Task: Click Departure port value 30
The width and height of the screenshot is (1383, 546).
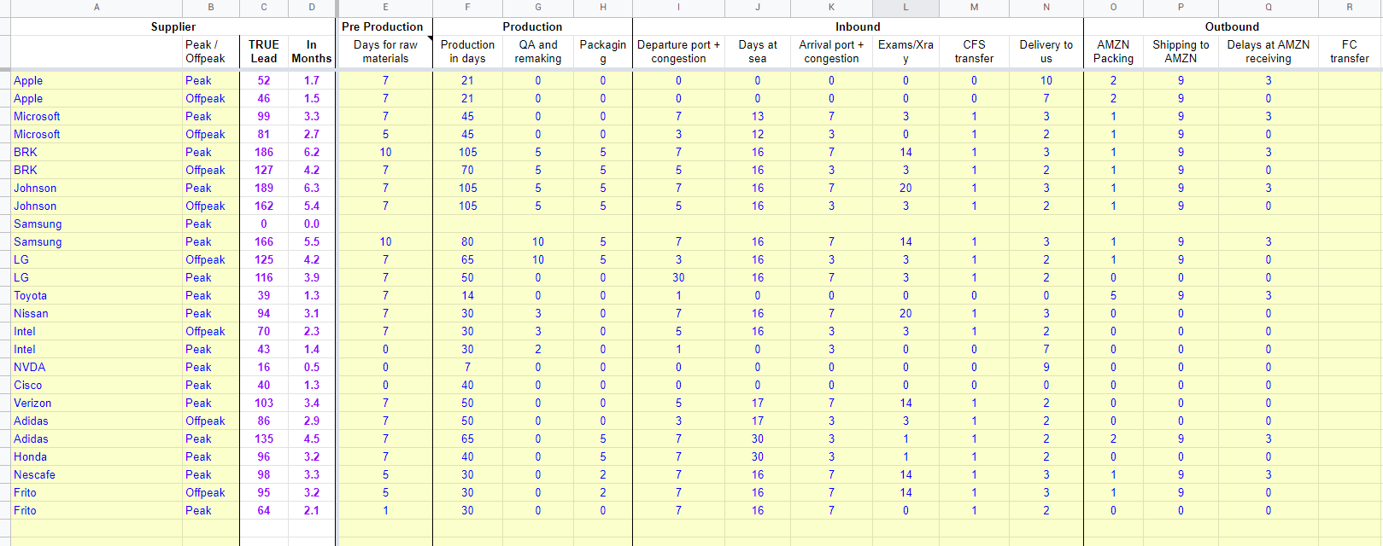Action: (x=678, y=277)
